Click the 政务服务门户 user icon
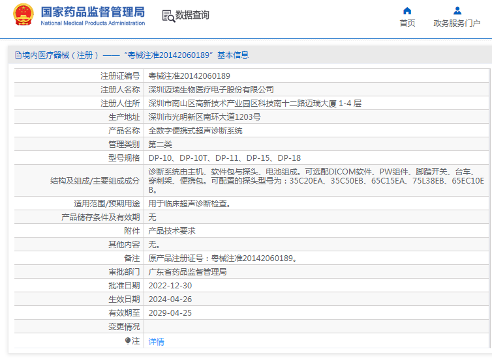The image size is (492, 360). [x=457, y=11]
